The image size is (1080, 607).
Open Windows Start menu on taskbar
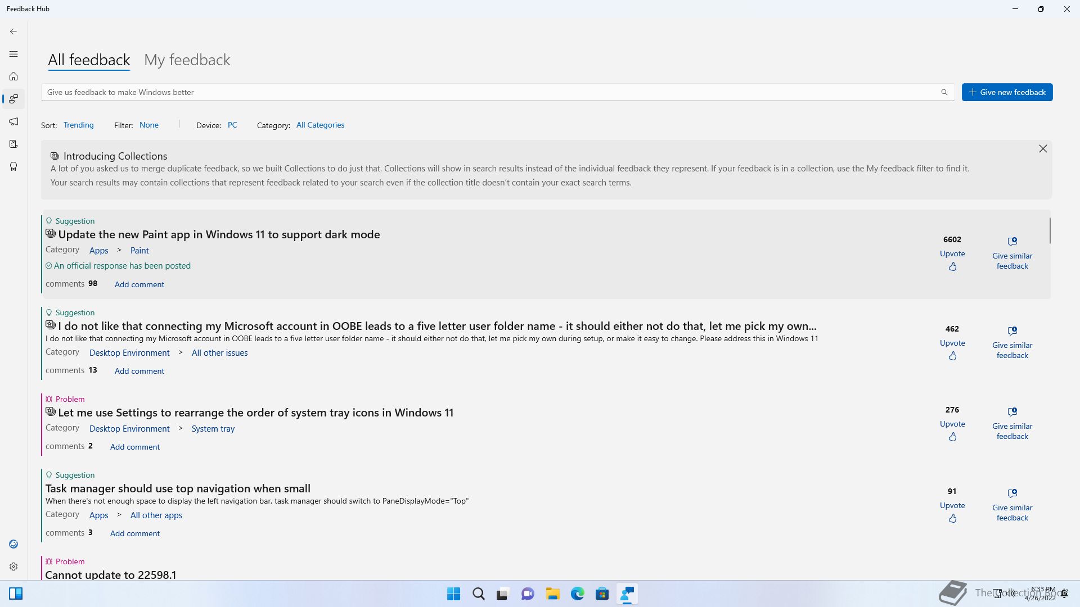click(453, 594)
